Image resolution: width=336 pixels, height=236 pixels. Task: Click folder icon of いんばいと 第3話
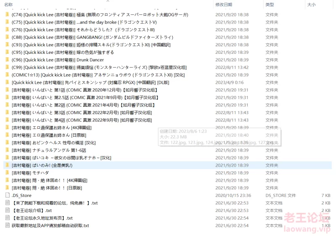7,112
